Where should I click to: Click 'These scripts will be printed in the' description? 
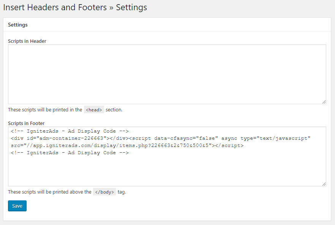[45, 109]
